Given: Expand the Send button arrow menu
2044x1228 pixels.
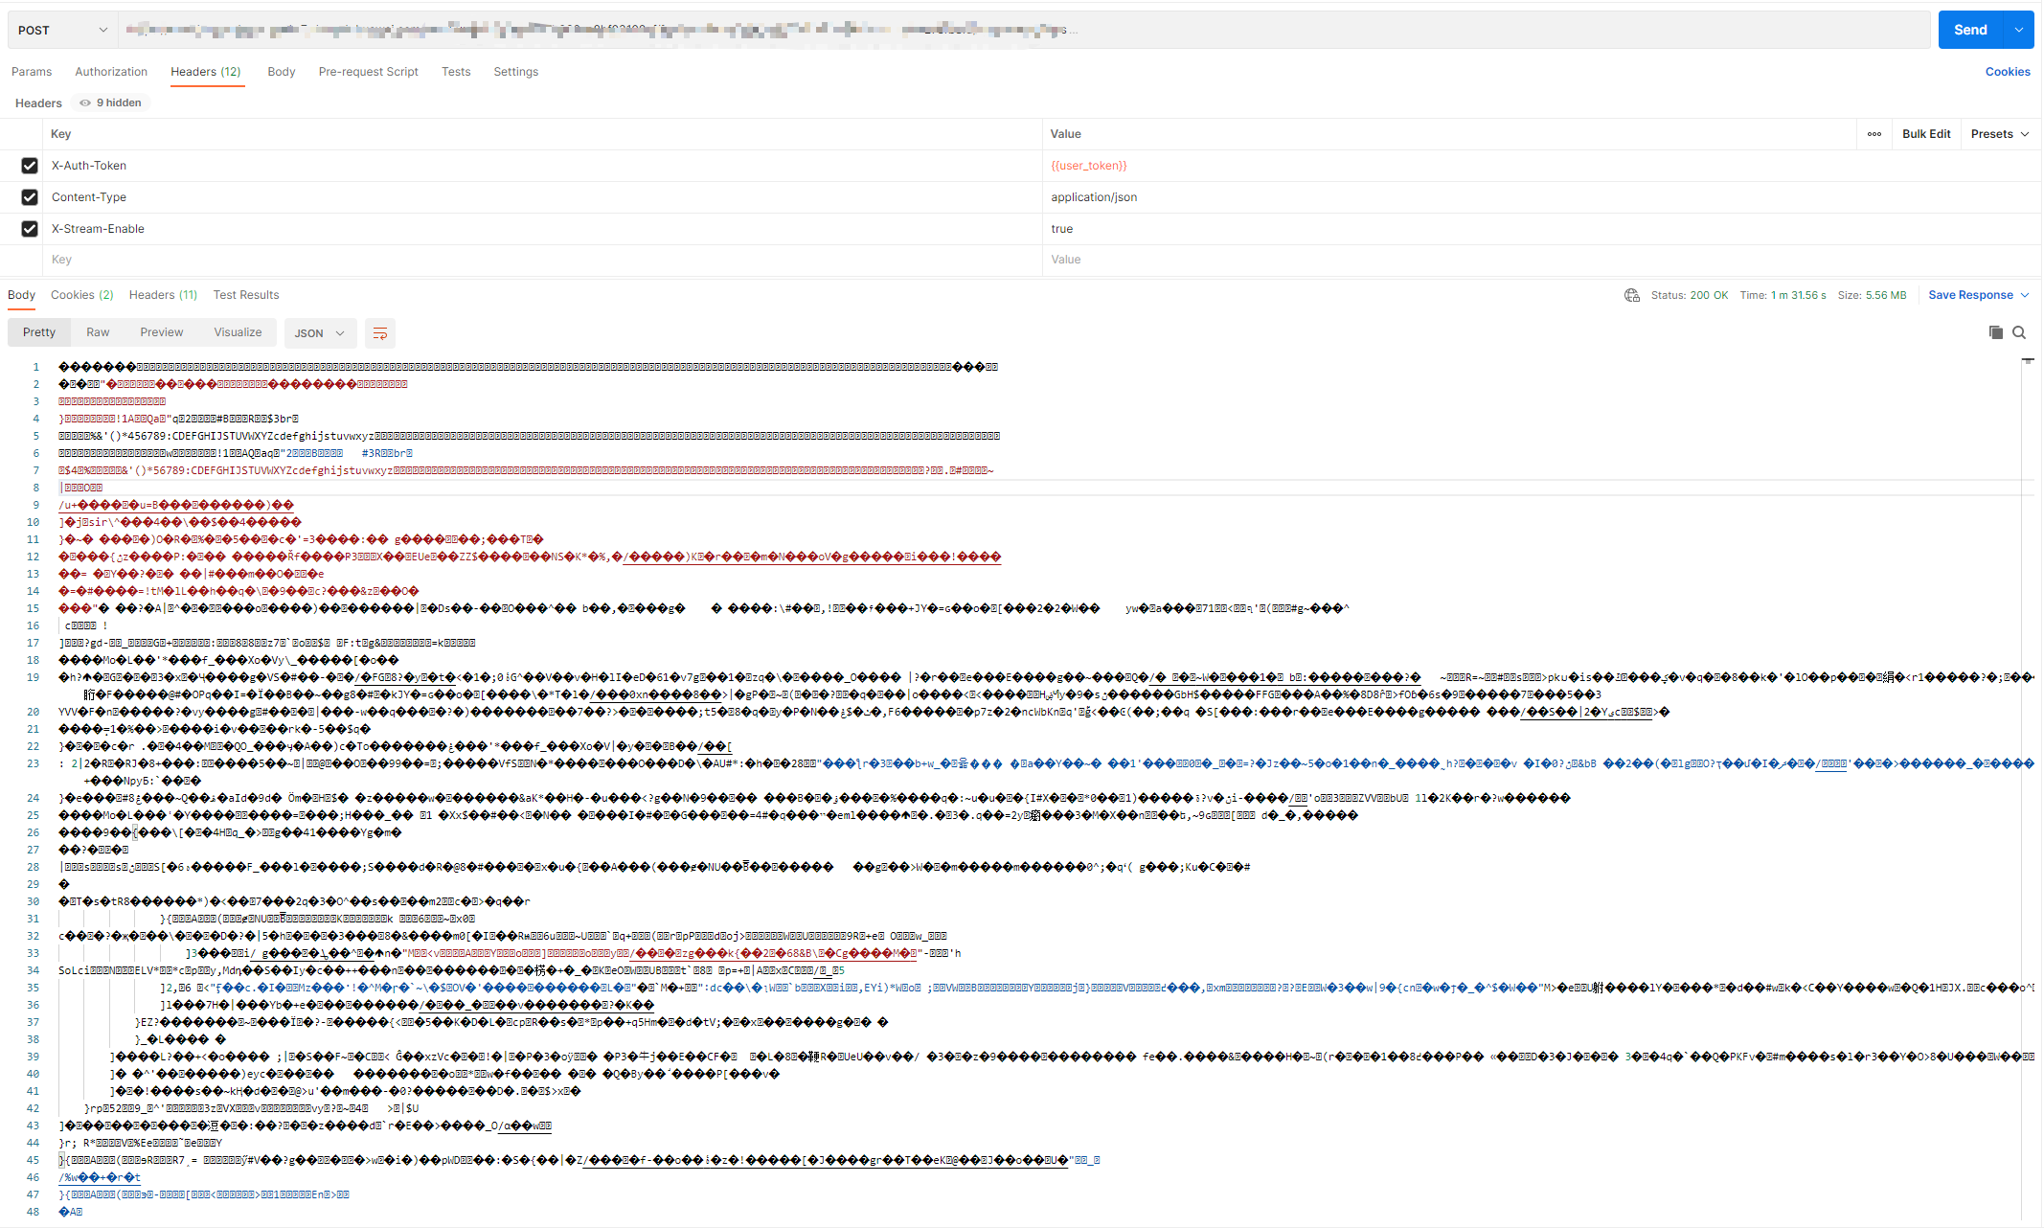Looking at the screenshot, I should coord(2019,31).
